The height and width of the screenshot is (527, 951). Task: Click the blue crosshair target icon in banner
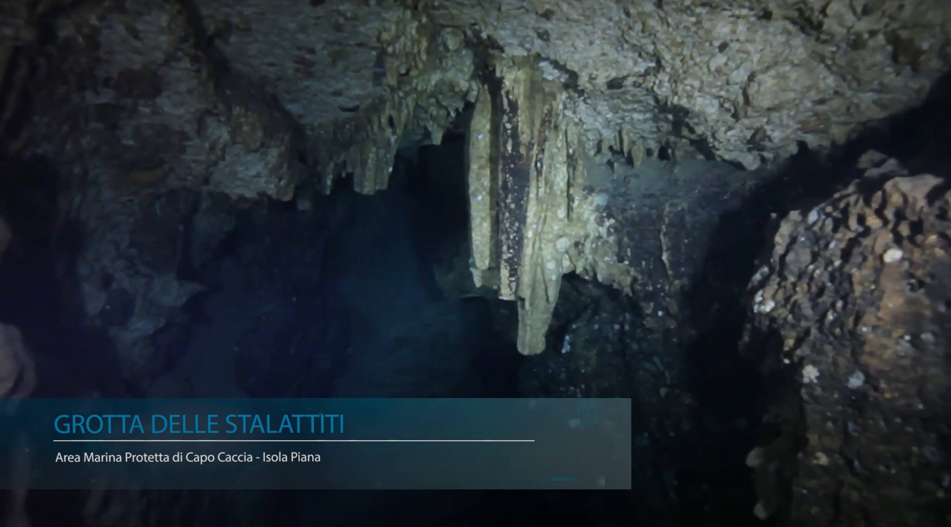point(587,415)
